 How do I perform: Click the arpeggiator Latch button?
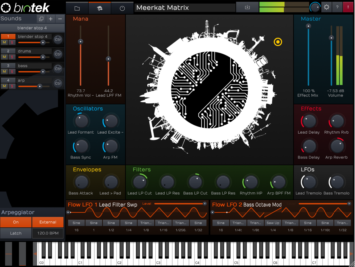click(16, 233)
